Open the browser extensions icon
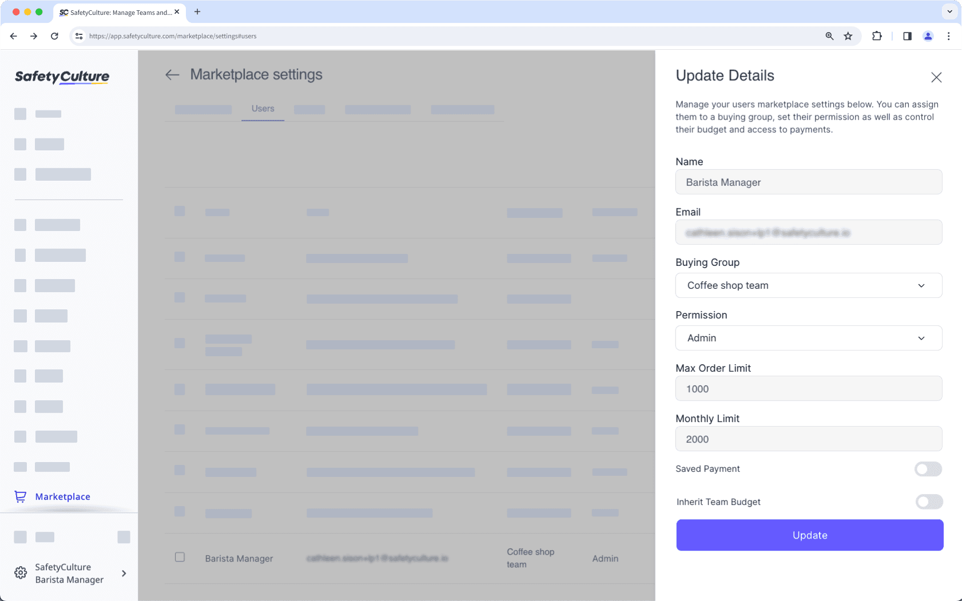This screenshot has width=962, height=601. [877, 35]
